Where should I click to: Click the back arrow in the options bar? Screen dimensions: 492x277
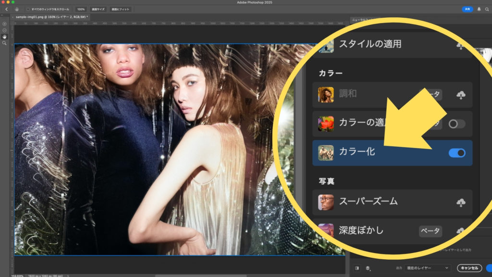pyautogui.click(x=6, y=9)
